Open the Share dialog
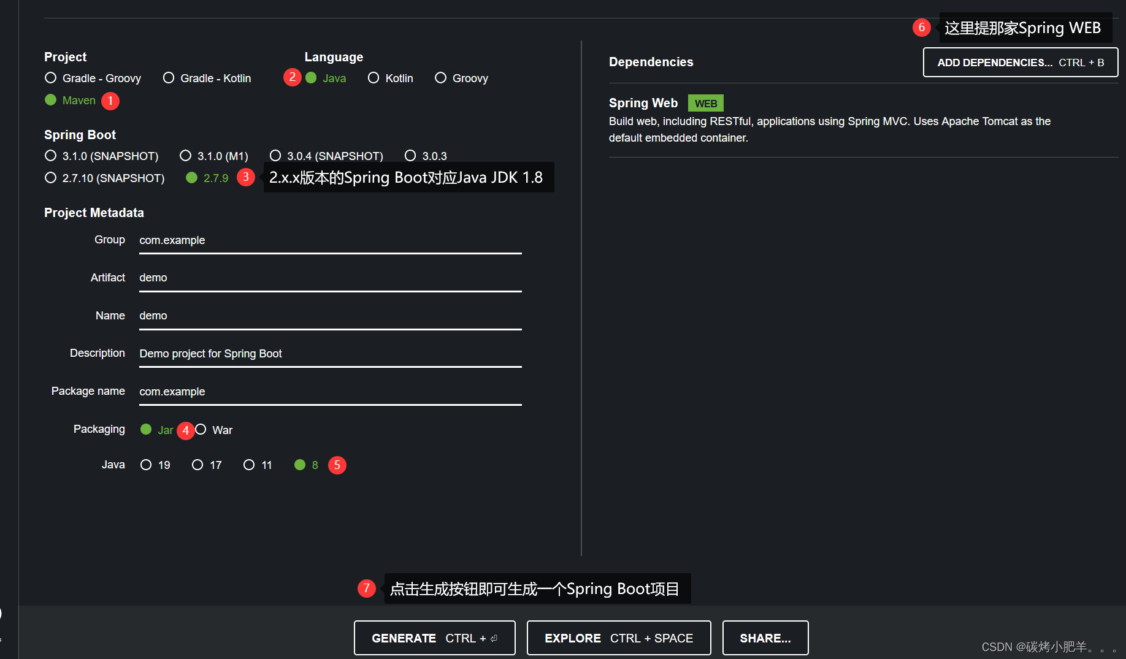 pos(765,638)
